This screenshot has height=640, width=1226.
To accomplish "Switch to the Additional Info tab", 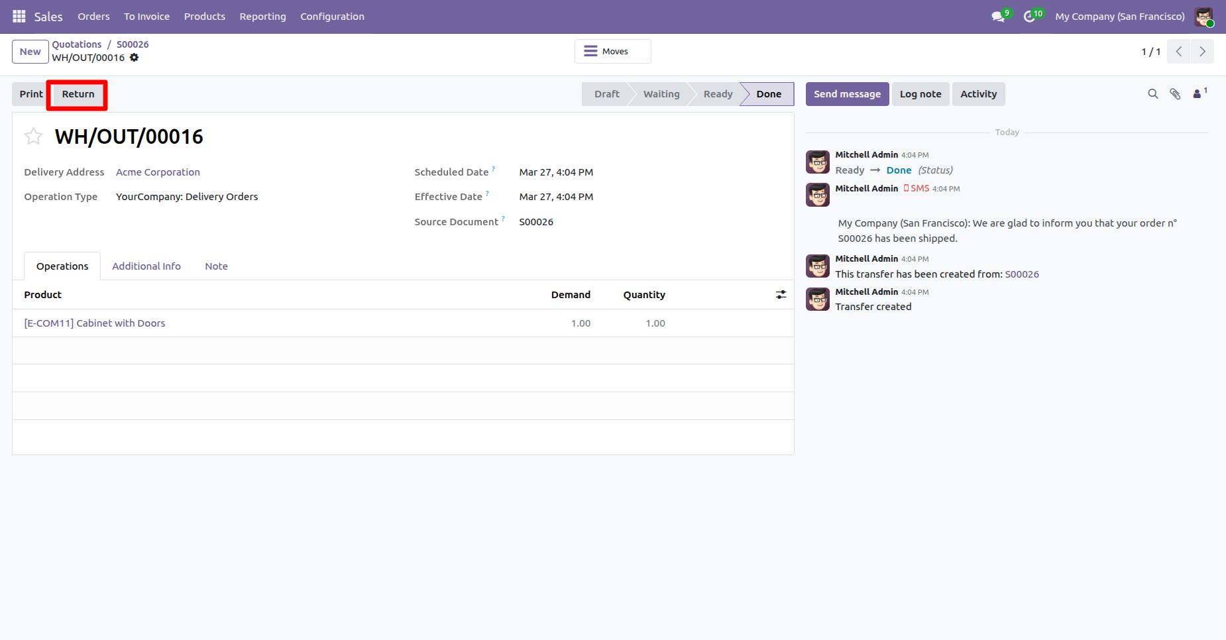I will [146, 266].
